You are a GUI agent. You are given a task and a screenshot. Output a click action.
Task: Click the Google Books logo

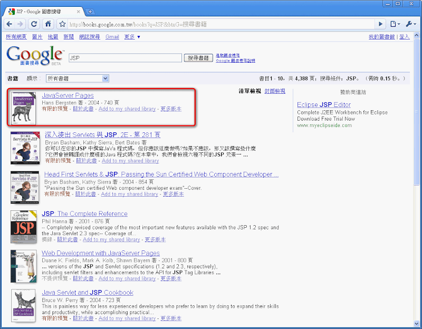point(35,56)
